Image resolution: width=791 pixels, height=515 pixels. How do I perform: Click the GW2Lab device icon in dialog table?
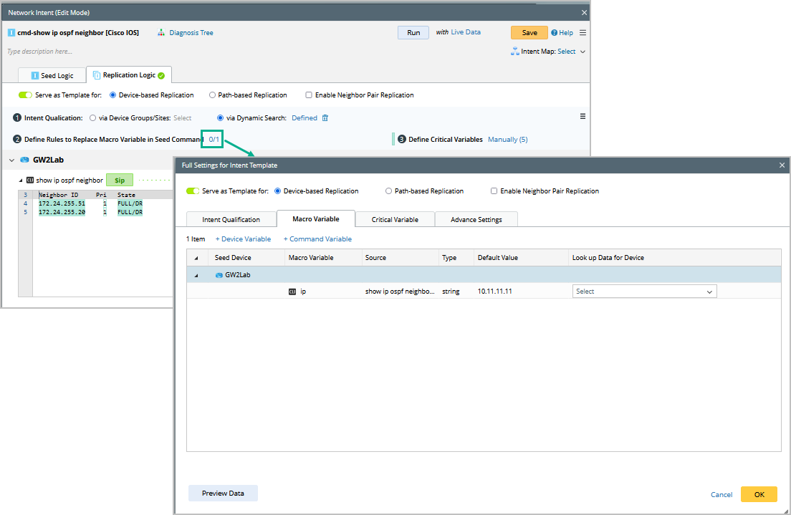click(x=219, y=275)
